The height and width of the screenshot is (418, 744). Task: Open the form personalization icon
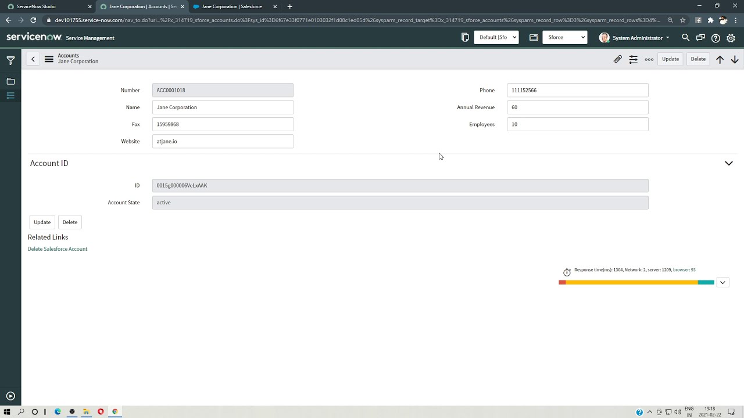(633, 59)
